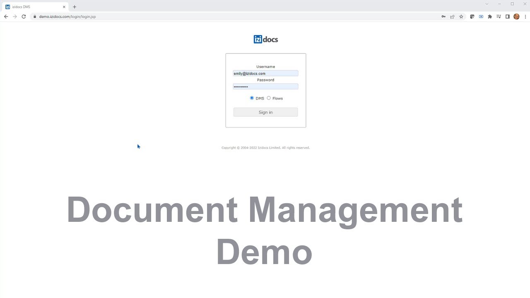Maximize the browser window
Screen dimensions: 530x298
[x=512, y=4]
